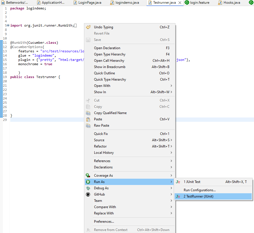Click the Copy Qualified Name icon

click(x=88, y=113)
